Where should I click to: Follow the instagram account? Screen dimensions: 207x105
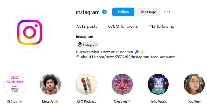point(123,12)
